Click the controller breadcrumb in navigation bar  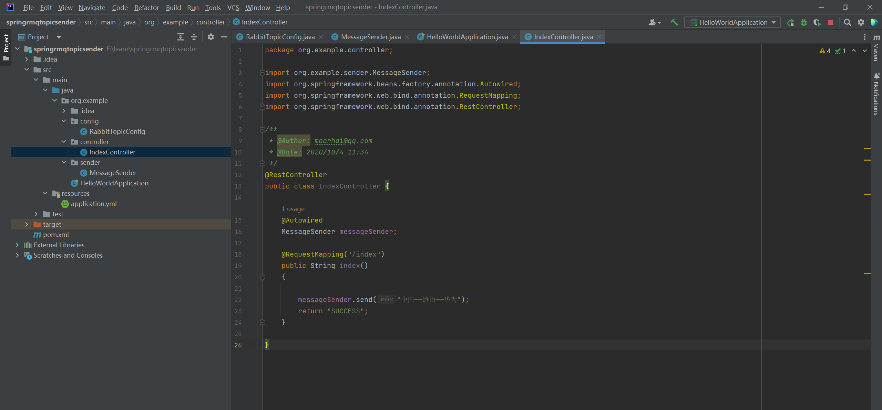(210, 22)
